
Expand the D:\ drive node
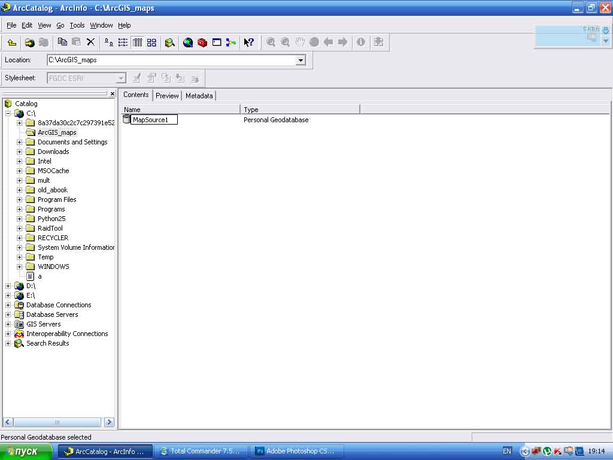click(8, 286)
